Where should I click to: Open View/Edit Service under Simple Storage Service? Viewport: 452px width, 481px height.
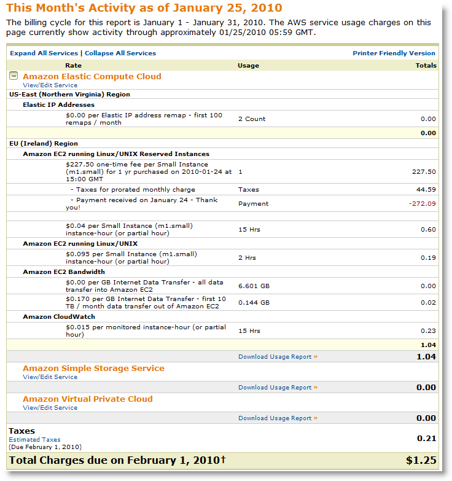[x=50, y=377]
